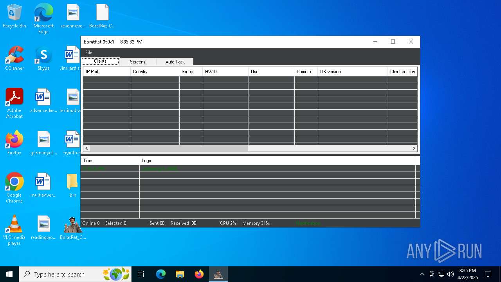The image size is (501, 282).
Task: Sort by the HWID column header
Action: (x=225, y=72)
